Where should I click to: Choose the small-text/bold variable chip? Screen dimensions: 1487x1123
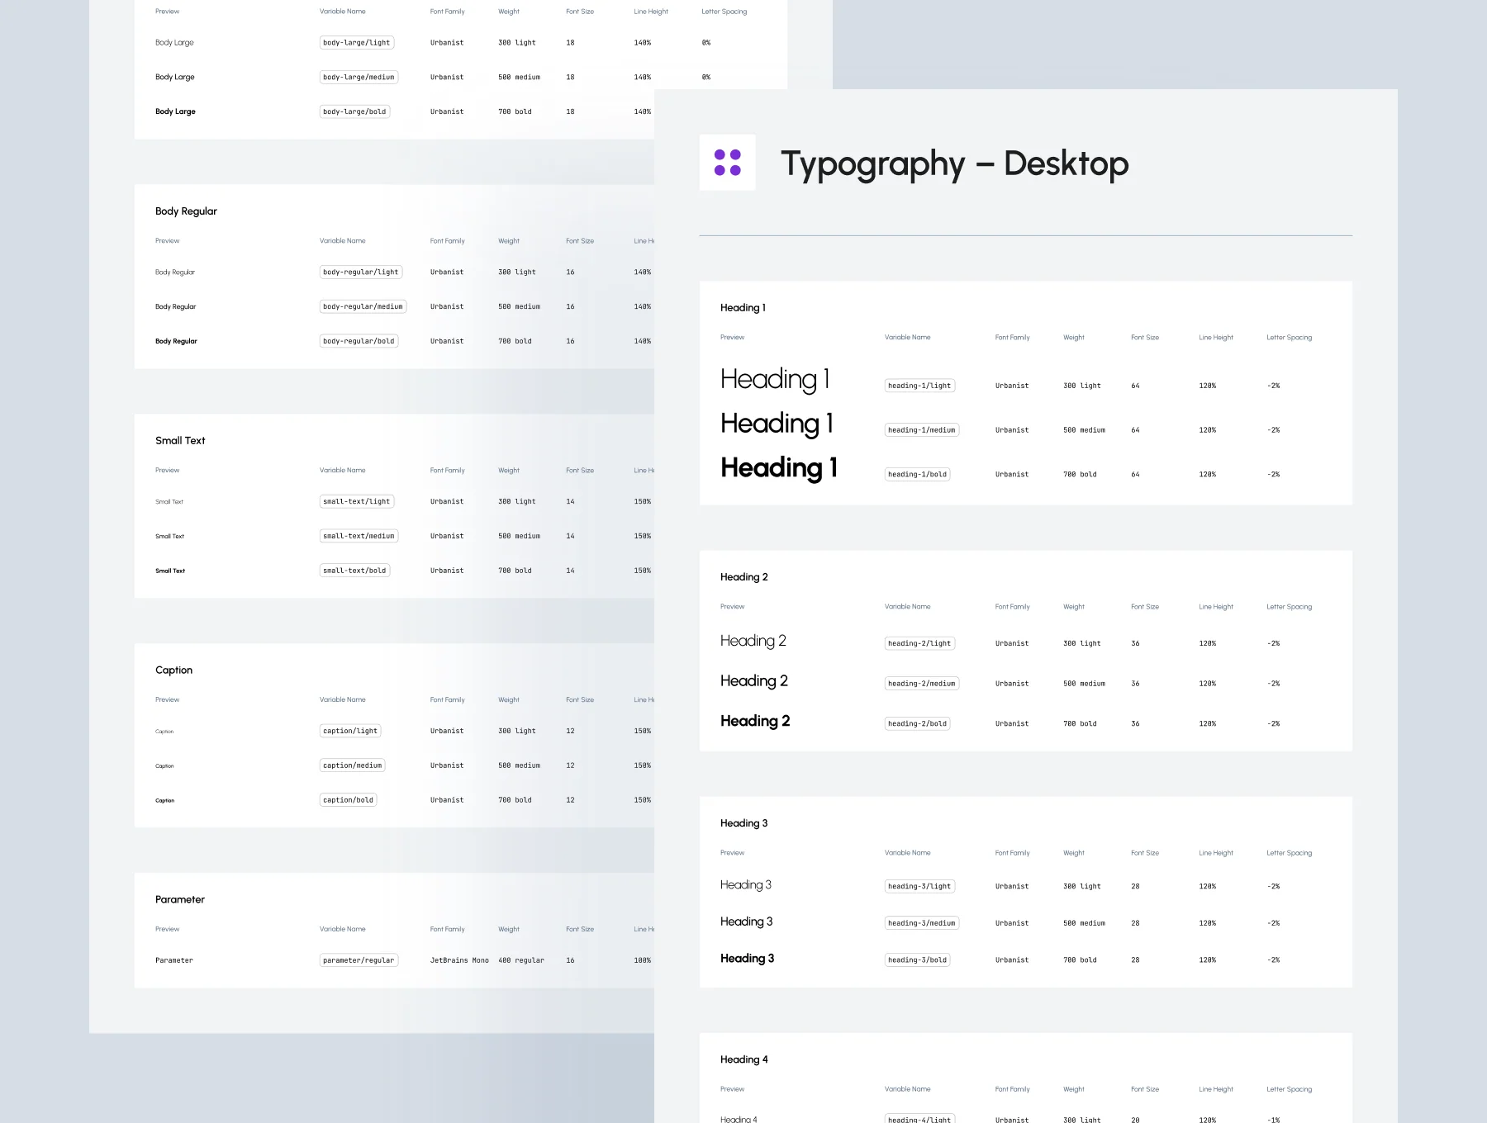point(354,571)
